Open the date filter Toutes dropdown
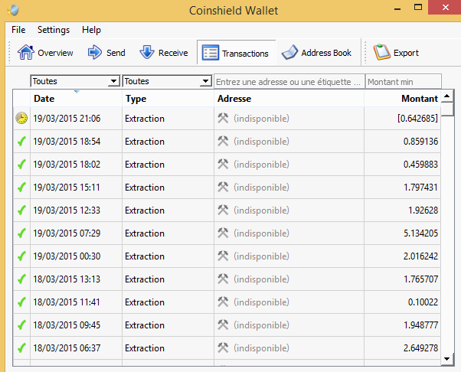 point(75,81)
